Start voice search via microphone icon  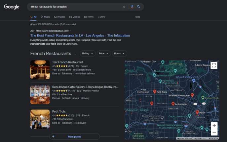tap(132, 7)
